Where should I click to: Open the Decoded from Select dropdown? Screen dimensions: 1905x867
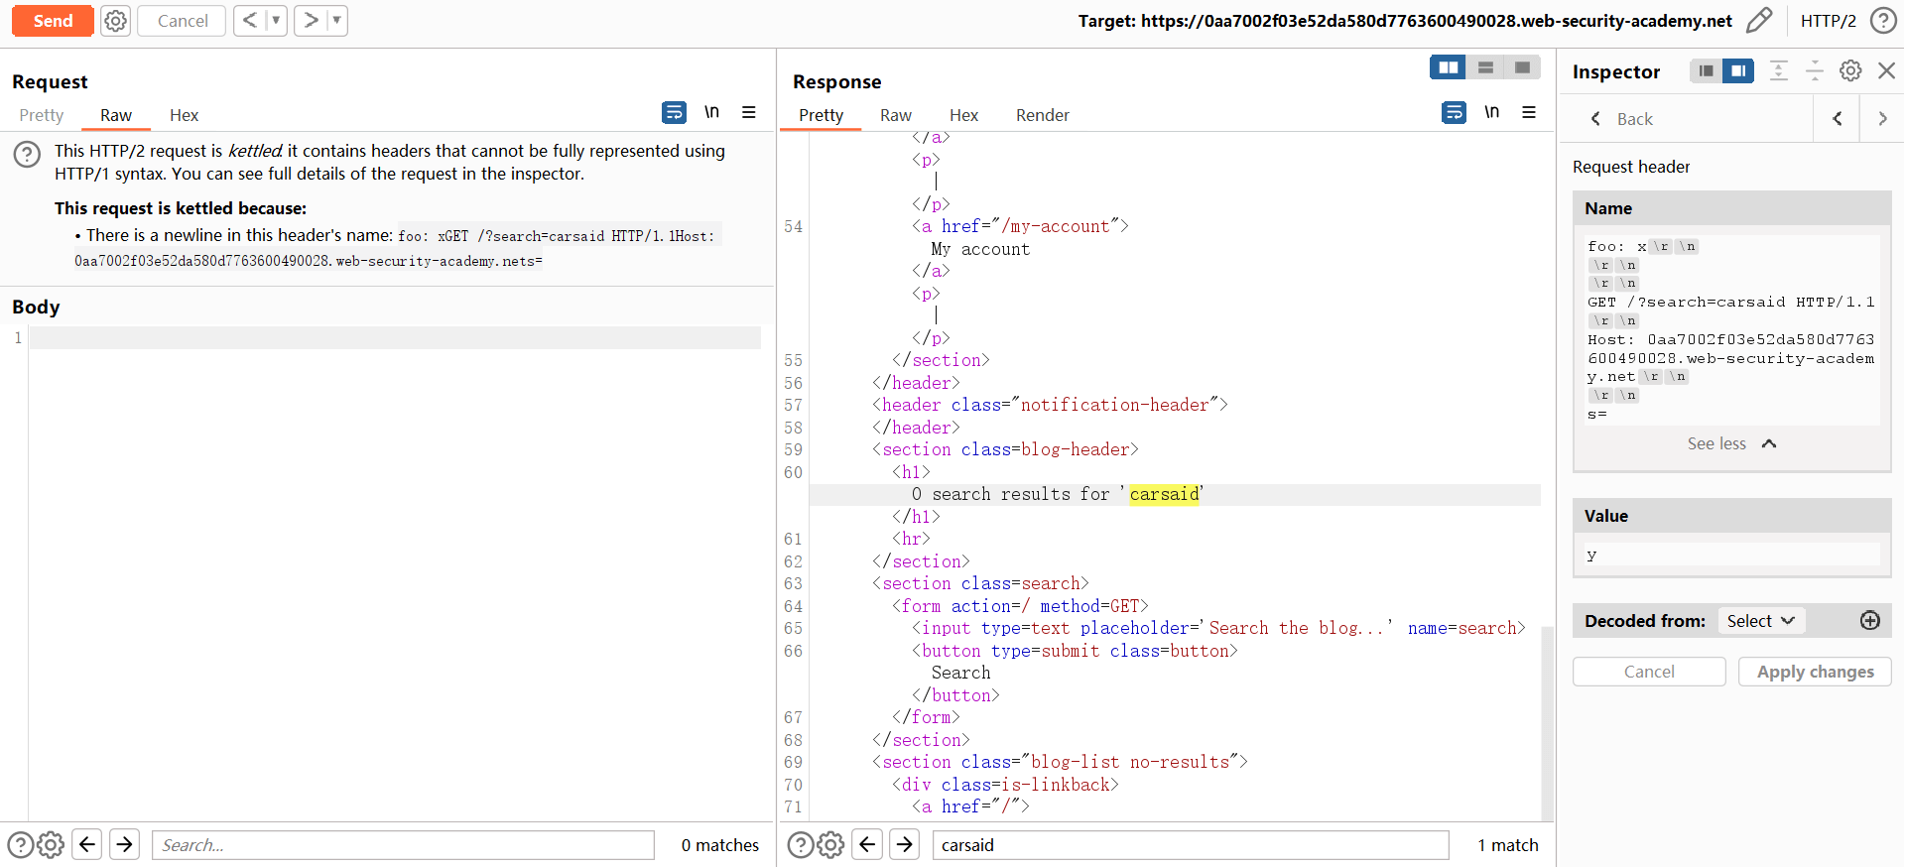(x=1760, y=621)
